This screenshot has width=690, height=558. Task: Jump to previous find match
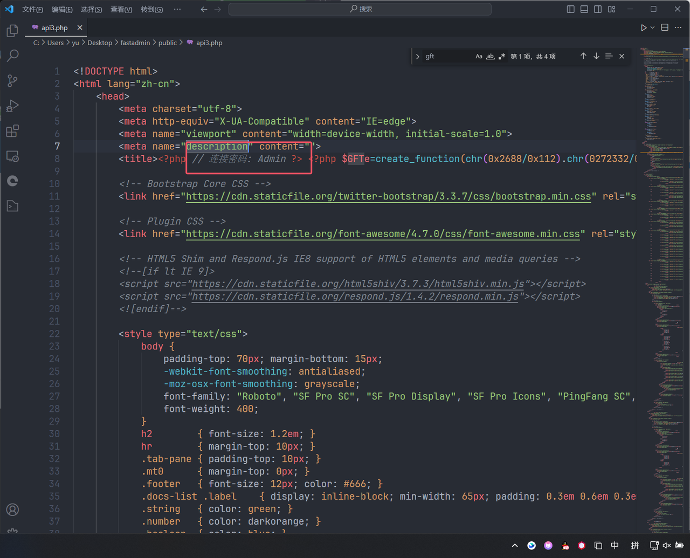(x=583, y=56)
